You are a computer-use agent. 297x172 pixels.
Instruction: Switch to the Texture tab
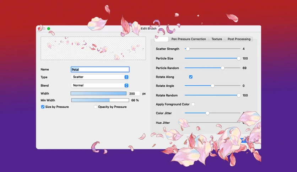[x=217, y=39]
